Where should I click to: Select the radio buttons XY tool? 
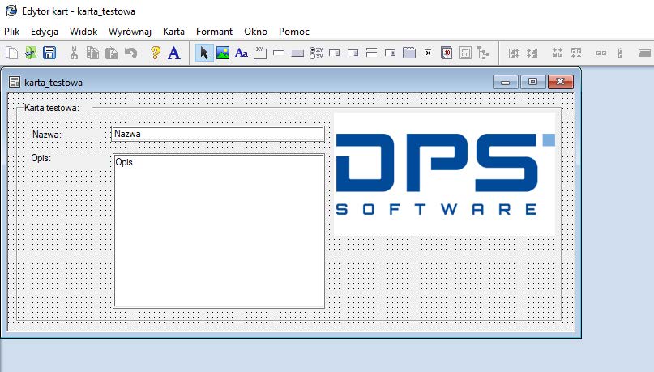(x=316, y=53)
